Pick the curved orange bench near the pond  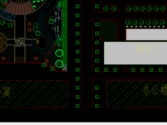[x=51, y=49]
